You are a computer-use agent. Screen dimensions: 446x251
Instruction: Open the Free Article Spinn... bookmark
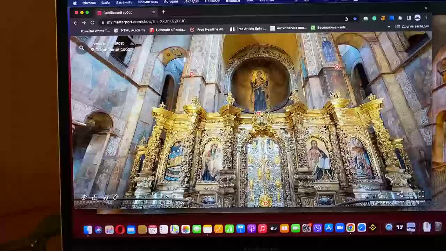[248, 29]
